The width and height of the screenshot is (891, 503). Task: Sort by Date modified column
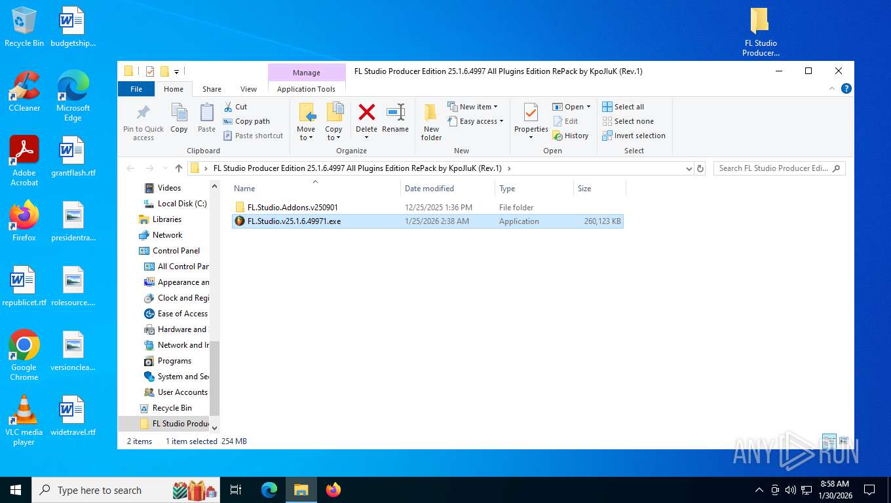tap(447, 189)
